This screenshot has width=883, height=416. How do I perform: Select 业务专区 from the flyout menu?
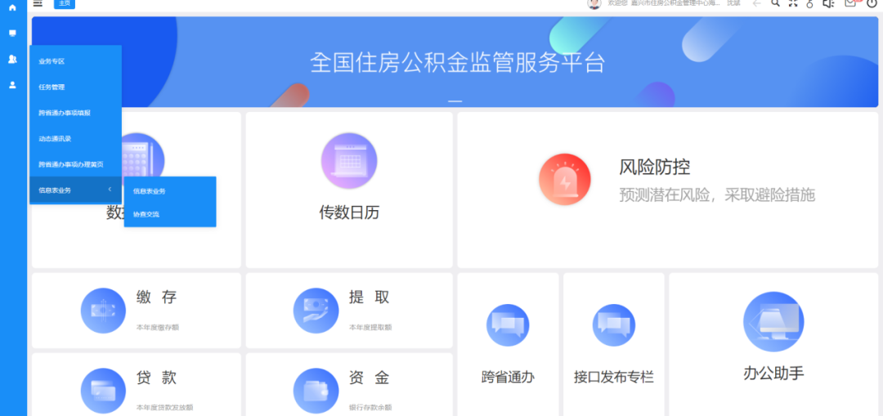click(x=52, y=61)
